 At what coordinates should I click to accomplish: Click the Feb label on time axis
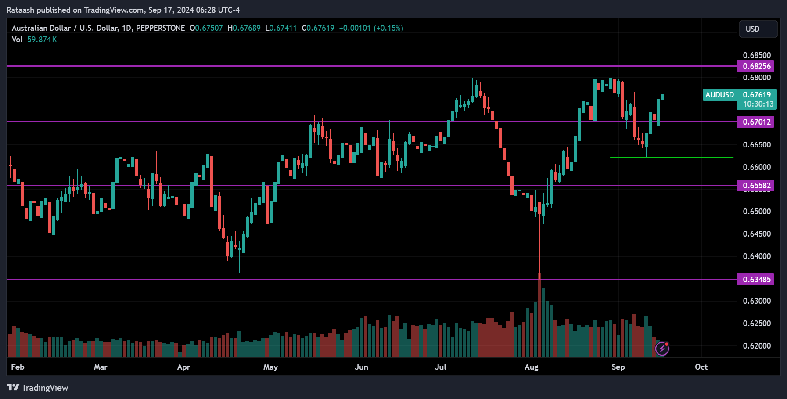tap(18, 367)
